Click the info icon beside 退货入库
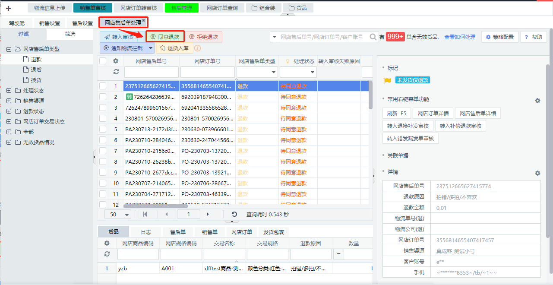Viewport: 553px width, 285px height. (198, 48)
